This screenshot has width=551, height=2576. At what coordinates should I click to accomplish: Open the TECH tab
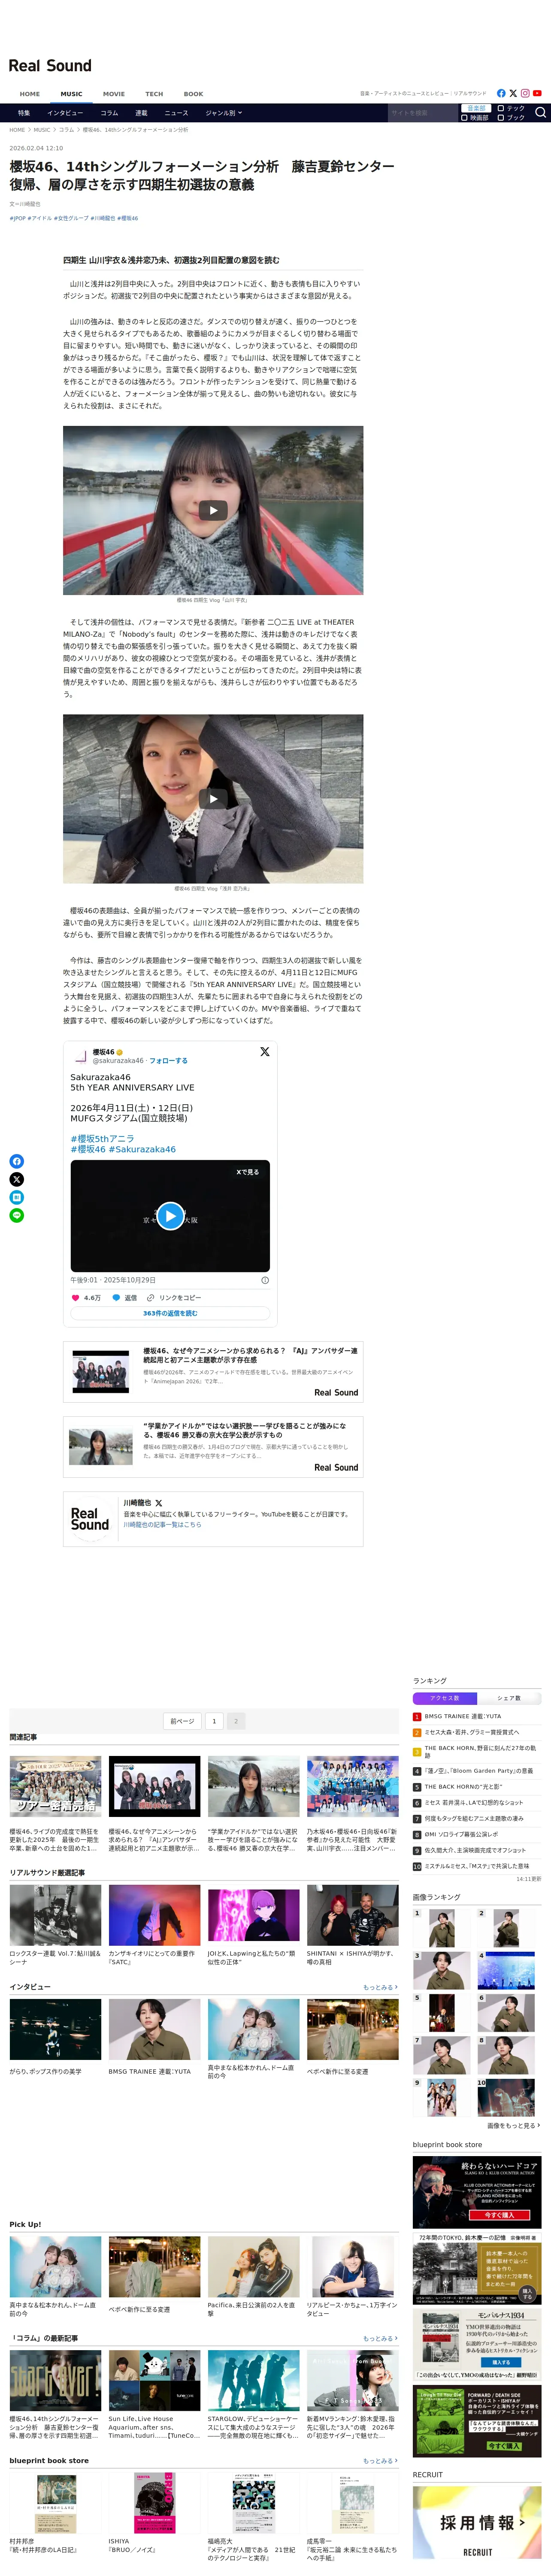click(154, 94)
